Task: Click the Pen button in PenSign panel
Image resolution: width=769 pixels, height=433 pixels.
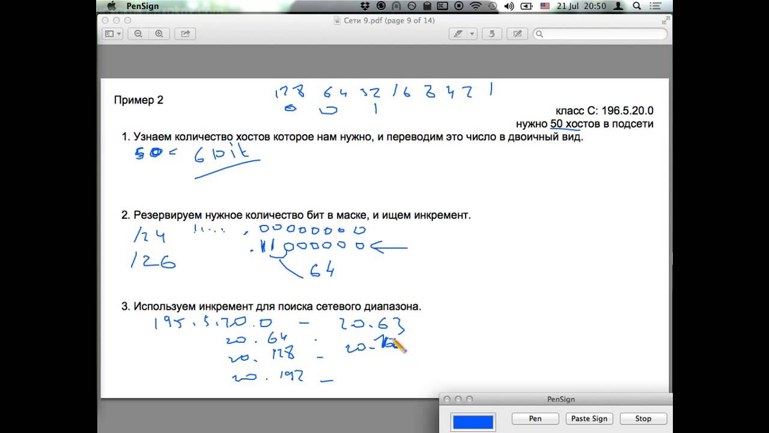Action: 535,419
